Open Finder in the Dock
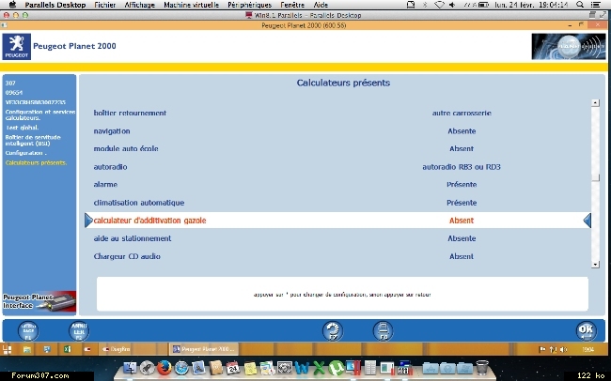Viewport: 611px width, 381px height. point(130,367)
